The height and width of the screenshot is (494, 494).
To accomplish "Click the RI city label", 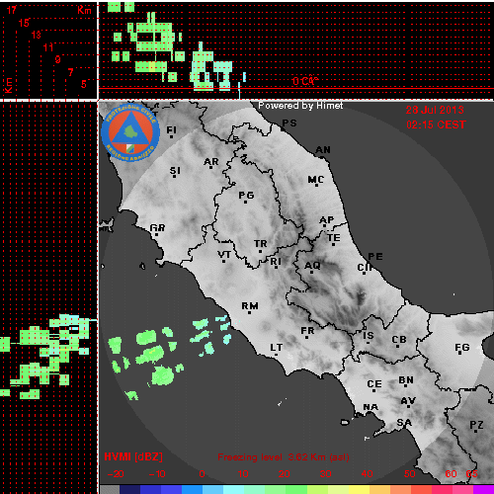I will (276, 261).
